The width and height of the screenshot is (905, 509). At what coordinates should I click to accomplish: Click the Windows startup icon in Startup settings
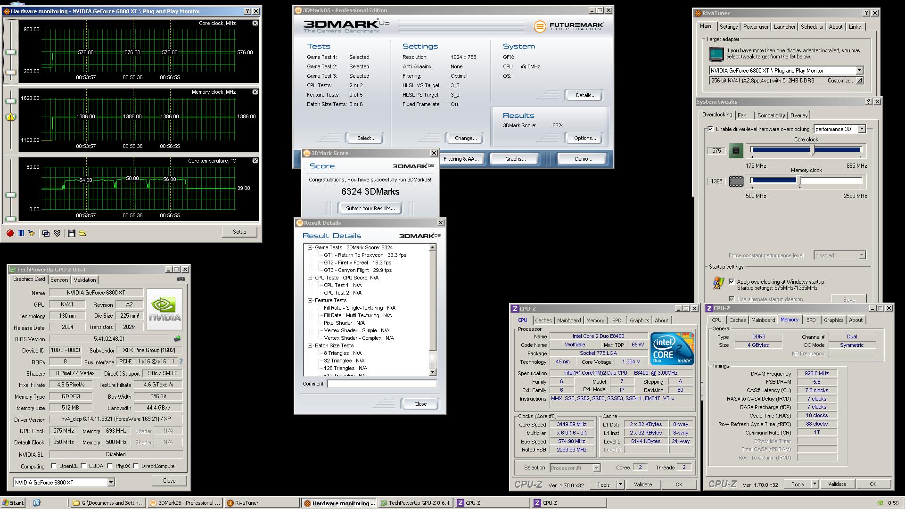718,283
